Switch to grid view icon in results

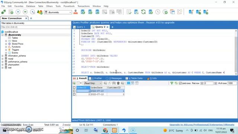128,83
